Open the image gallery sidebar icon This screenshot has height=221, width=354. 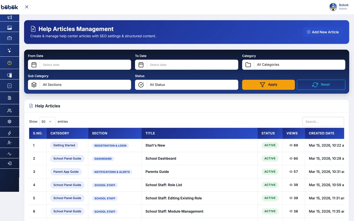[9, 28]
